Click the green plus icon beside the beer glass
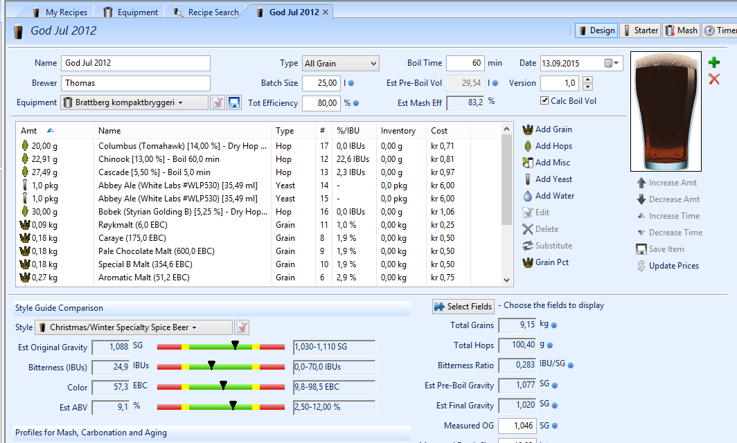This screenshot has height=443, width=737. point(714,63)
